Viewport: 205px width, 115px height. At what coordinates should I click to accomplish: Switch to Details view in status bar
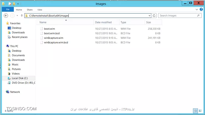pos(195,111)
